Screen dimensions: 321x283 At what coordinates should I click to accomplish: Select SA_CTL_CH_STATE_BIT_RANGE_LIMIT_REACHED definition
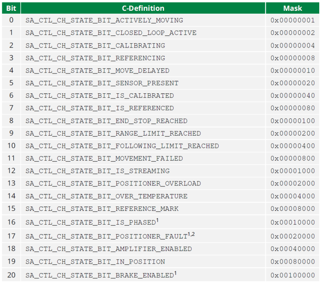113,134
